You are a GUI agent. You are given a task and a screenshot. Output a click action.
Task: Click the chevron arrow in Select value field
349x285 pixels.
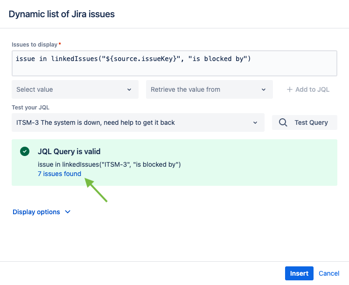click(129, 89)
